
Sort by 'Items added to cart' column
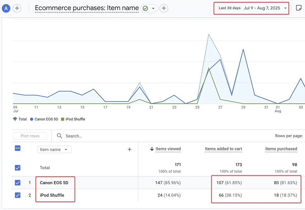tap(224, 149)
